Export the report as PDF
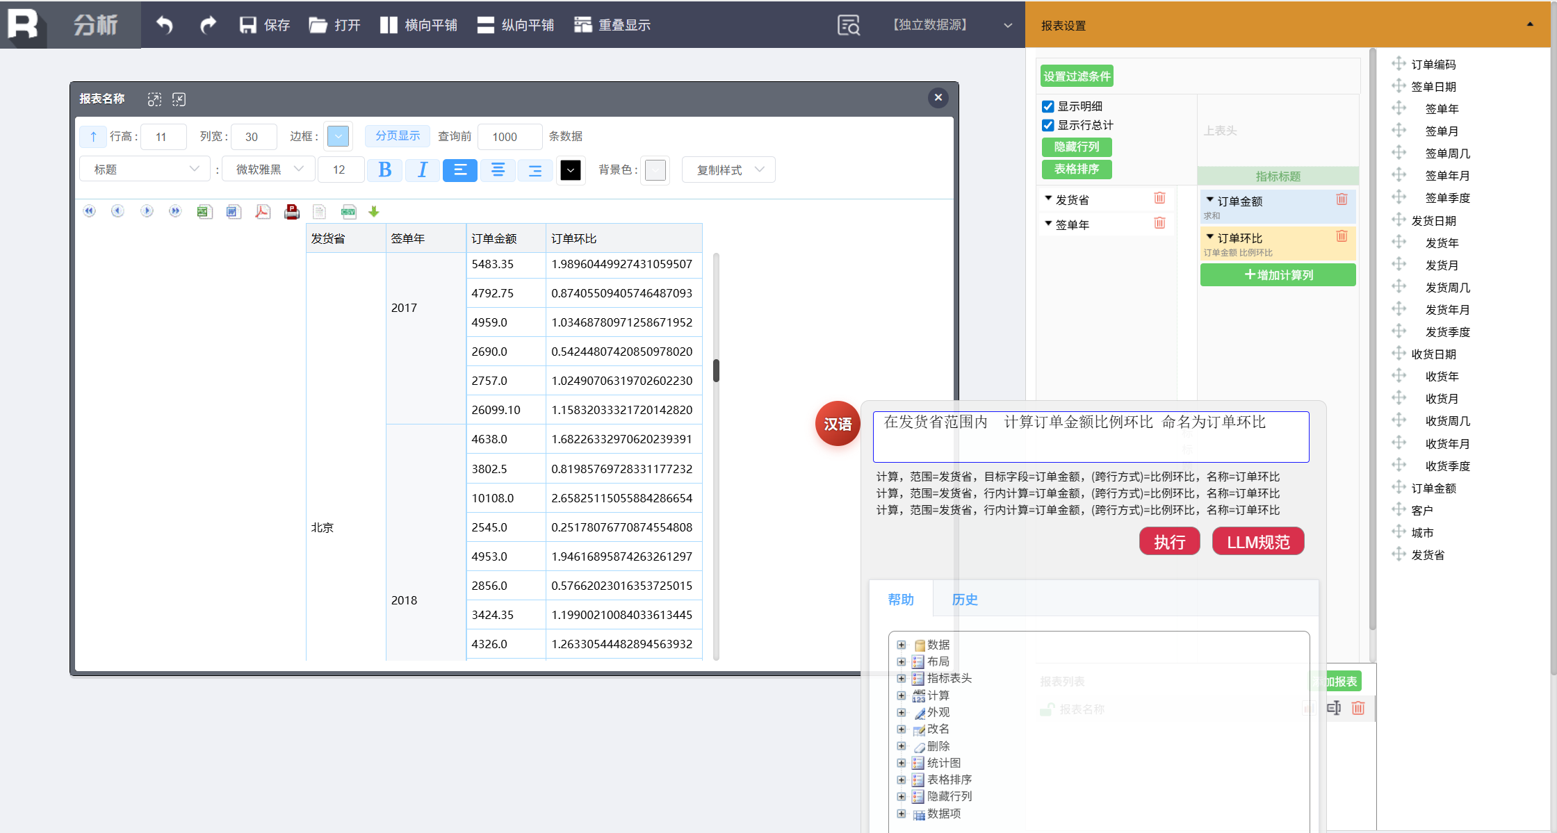The width and height of the screenshot is (1557, 833). tap(262, 212)
